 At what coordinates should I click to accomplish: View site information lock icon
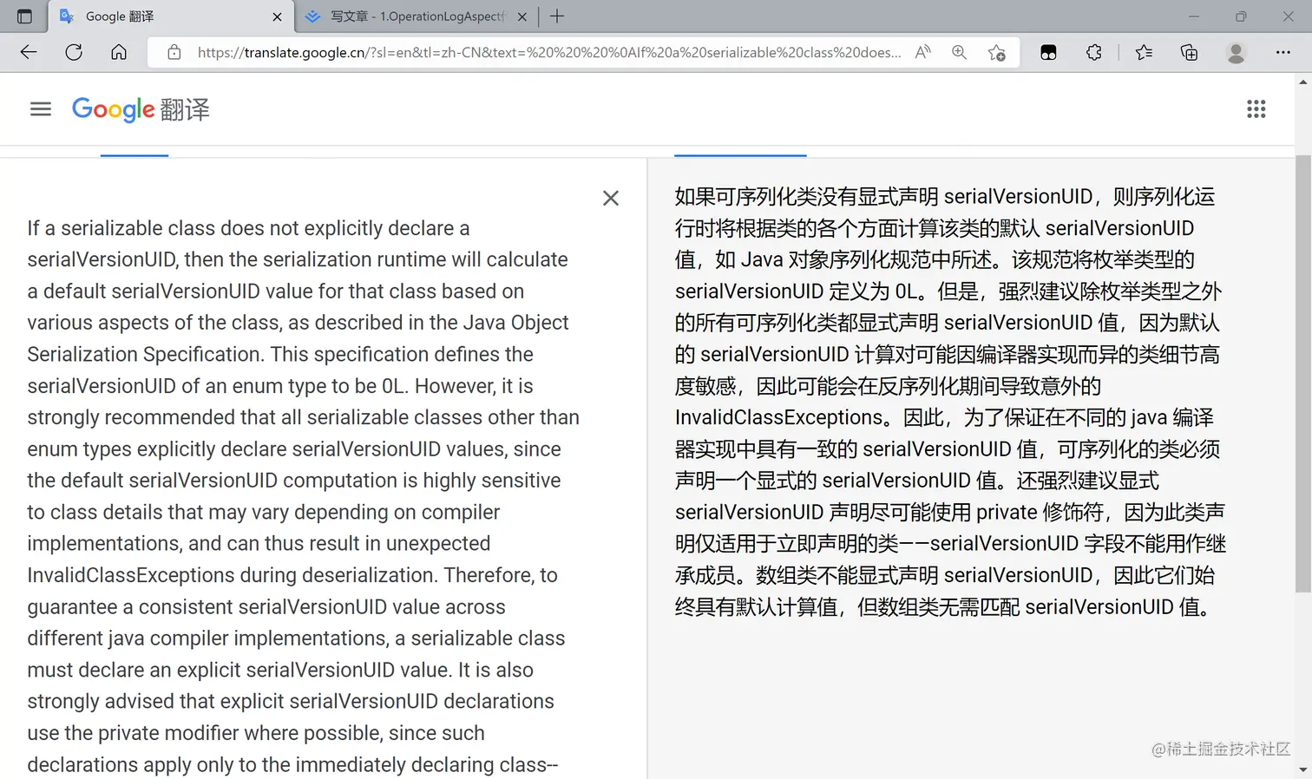click(174, 52)
